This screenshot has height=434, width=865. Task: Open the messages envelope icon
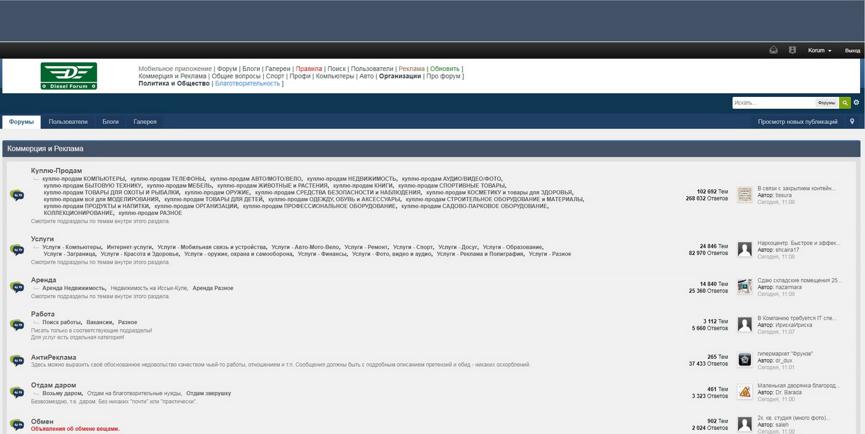click(774, 50)
